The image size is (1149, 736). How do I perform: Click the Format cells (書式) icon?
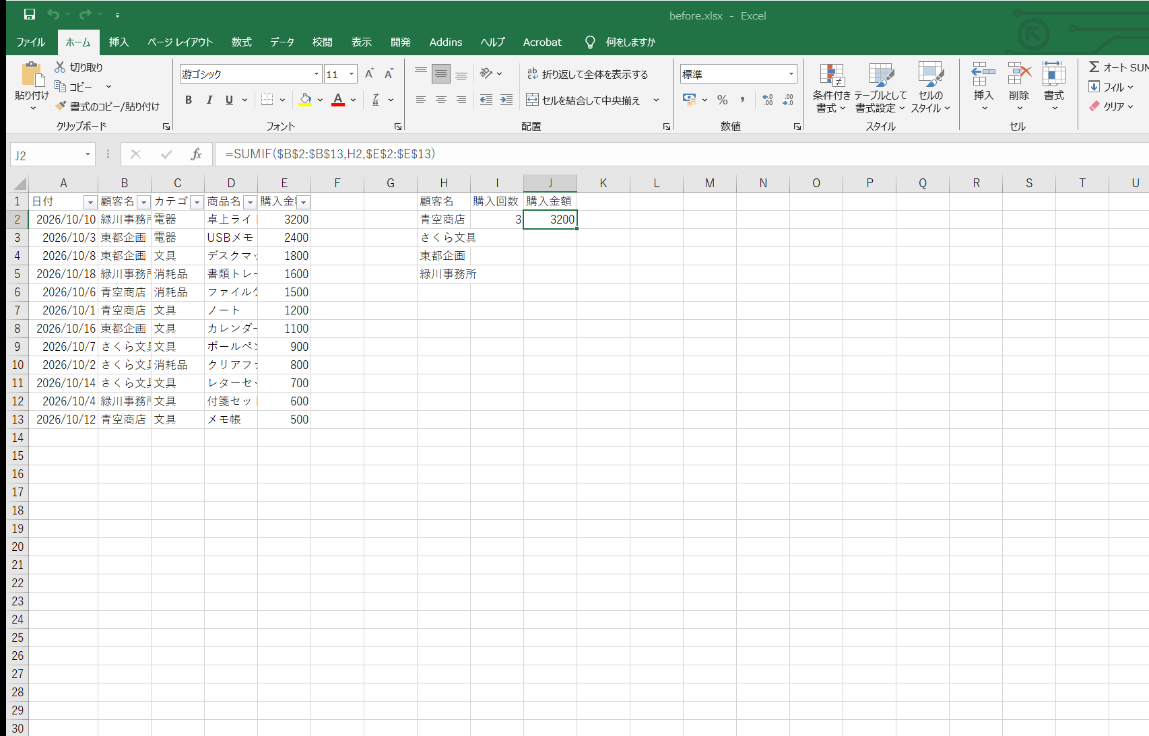[1054, 74]
